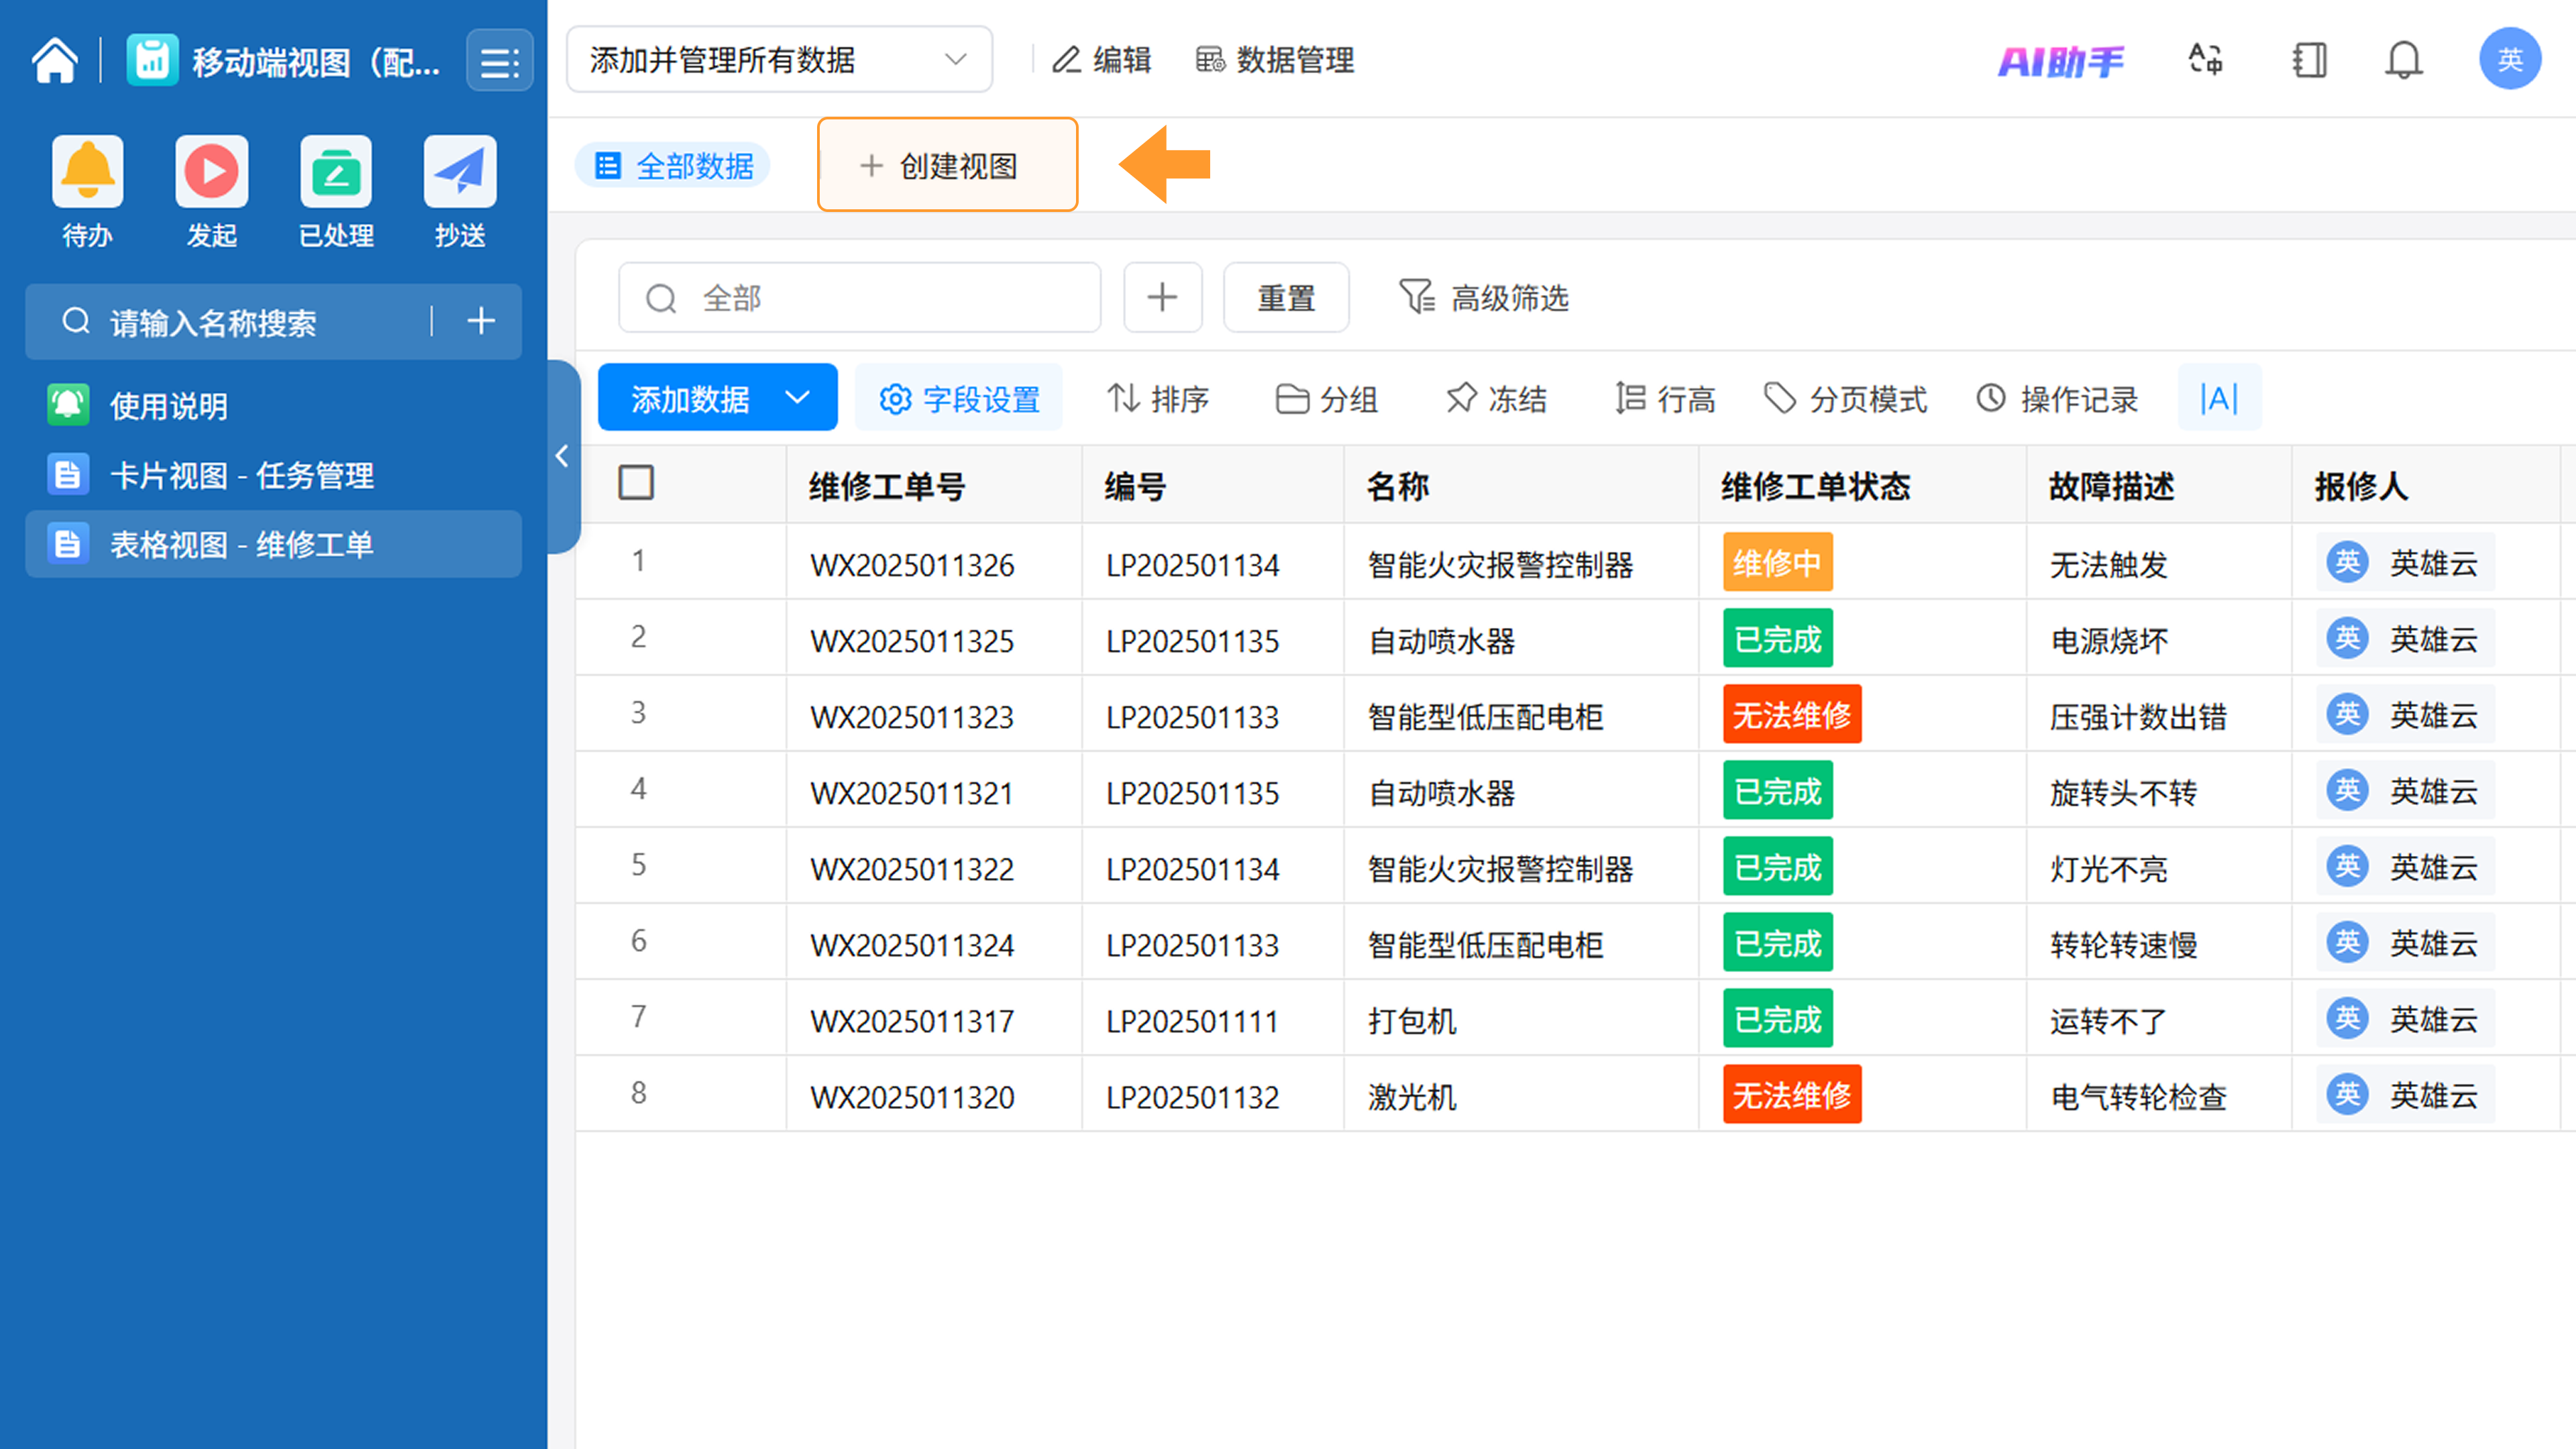The image size is (2576, 1449).
Task: Click the |A| text toolbar icon
Action: 2218,399
